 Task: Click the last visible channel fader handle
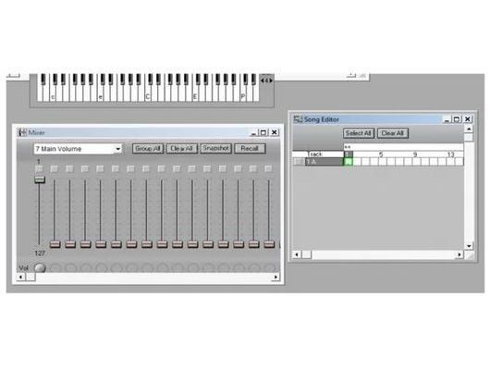pyautogui.click(x=269, y=244)
